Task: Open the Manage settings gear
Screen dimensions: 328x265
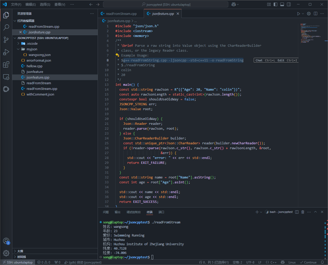Action: [6, 253]
